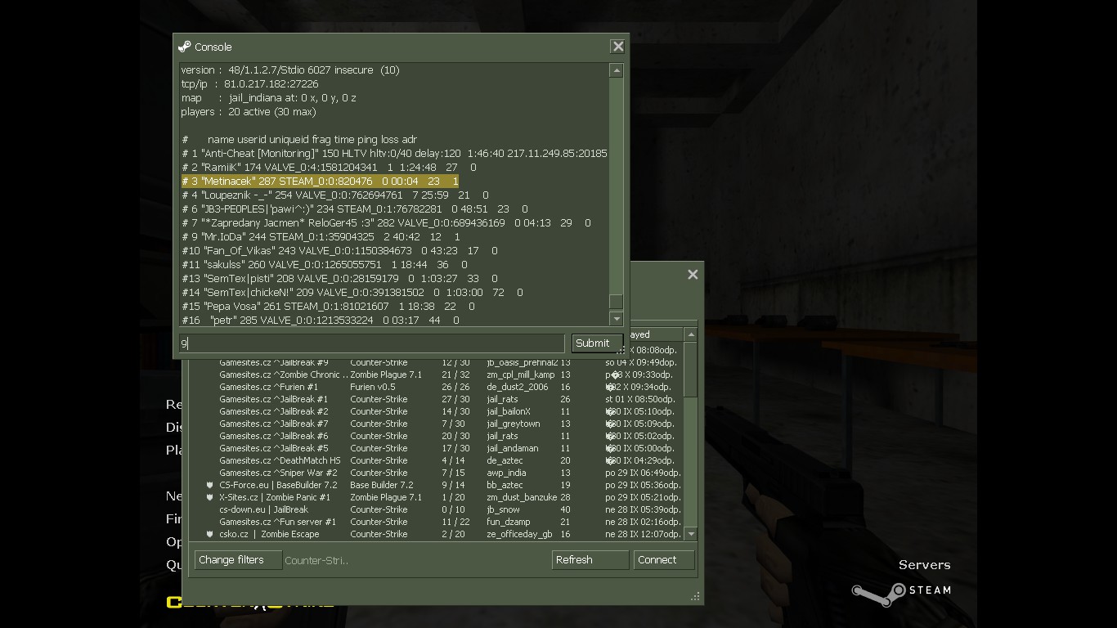The height and width of the screenshot is (628, 1117).
Task: Close the server browser window
Action: coord(693,275)
